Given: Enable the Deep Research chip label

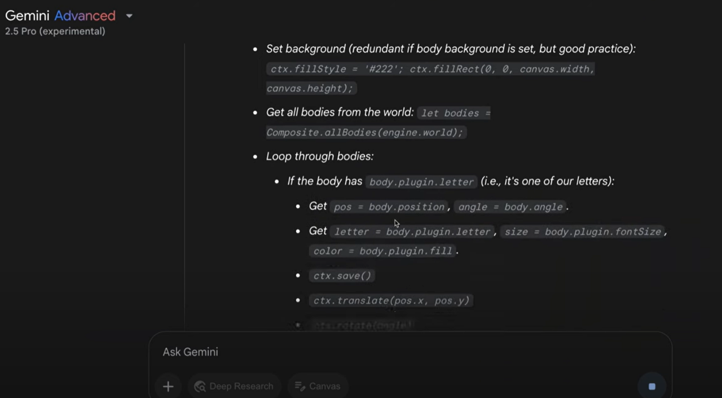Looking at the screenshot, I should pyautogui.click(x=241, y=386).
